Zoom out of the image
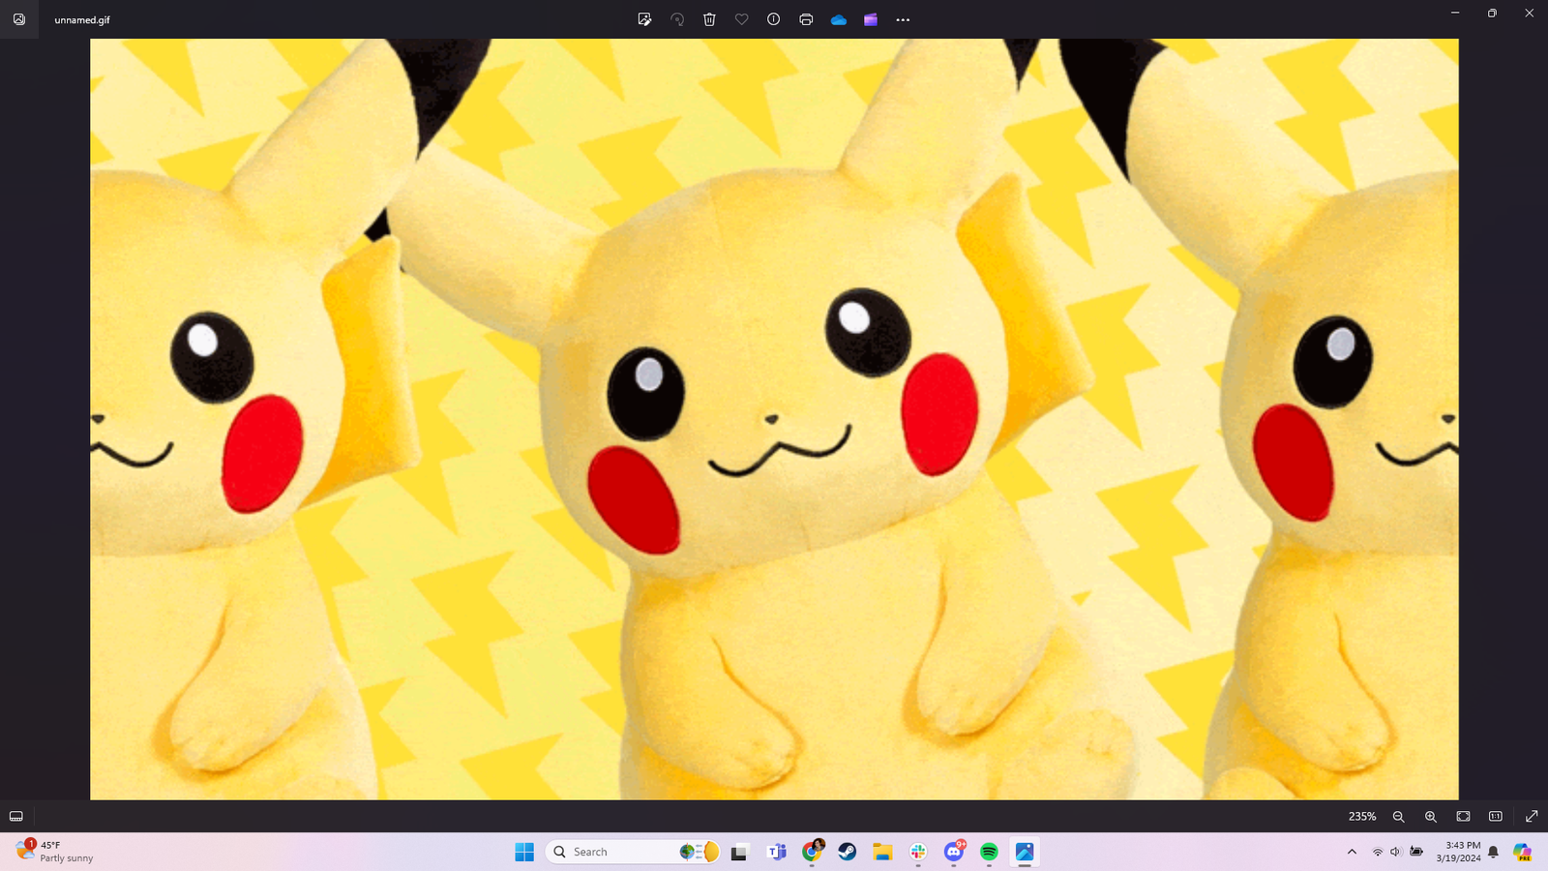 pos(1399,816)
